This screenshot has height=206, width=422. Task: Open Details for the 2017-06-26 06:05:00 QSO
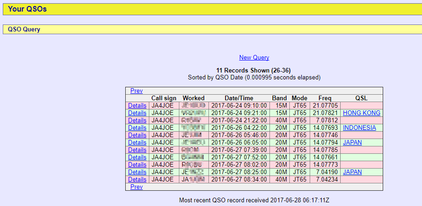[x=137, y=143]
